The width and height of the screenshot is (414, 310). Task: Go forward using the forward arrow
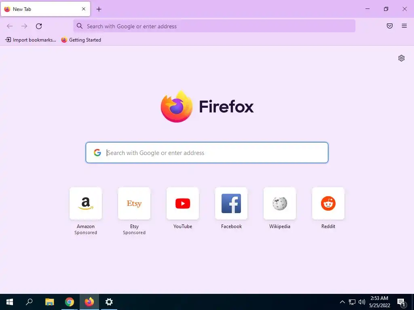[x=24, y=26]
